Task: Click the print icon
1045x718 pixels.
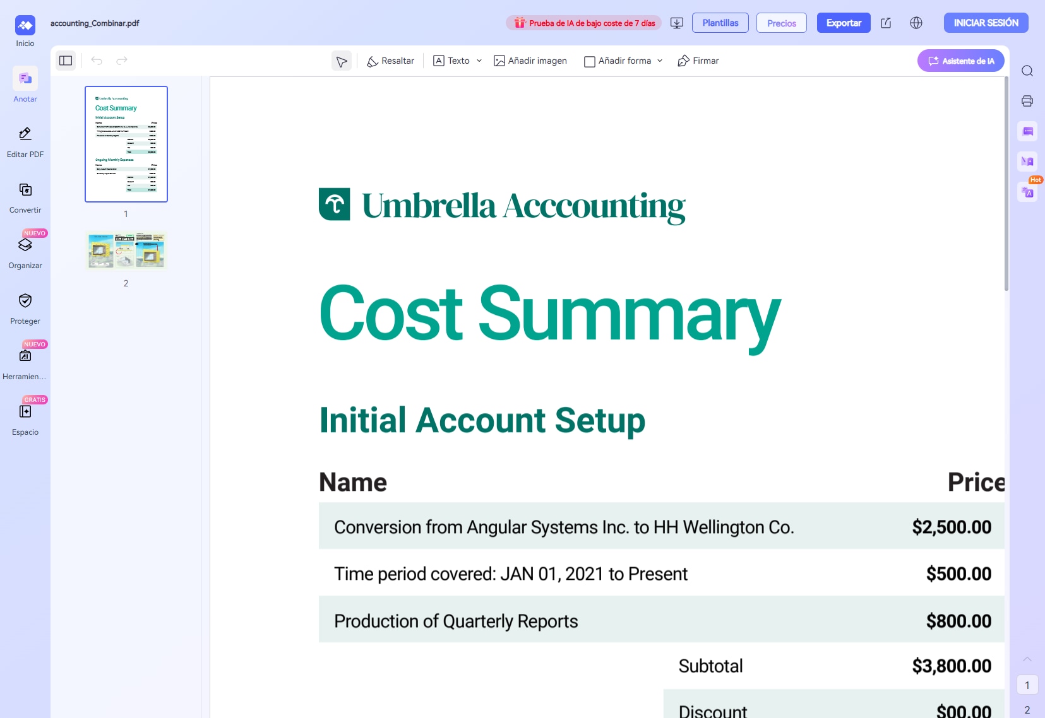Action: tap(1027, 101)
